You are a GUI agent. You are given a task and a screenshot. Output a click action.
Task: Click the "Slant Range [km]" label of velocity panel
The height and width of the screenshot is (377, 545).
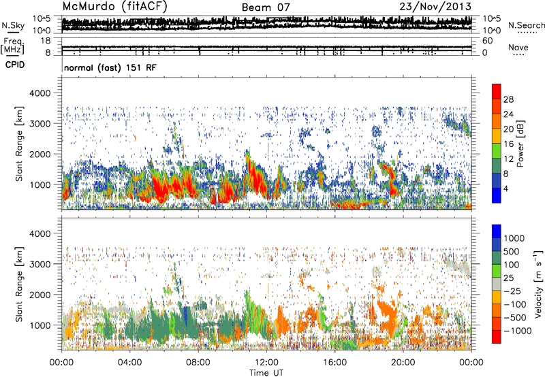19,284
